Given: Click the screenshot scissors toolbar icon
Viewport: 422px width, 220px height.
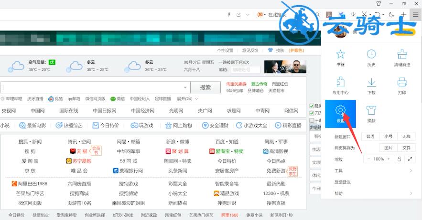Looking at the screenshot, I should (364, 14).
